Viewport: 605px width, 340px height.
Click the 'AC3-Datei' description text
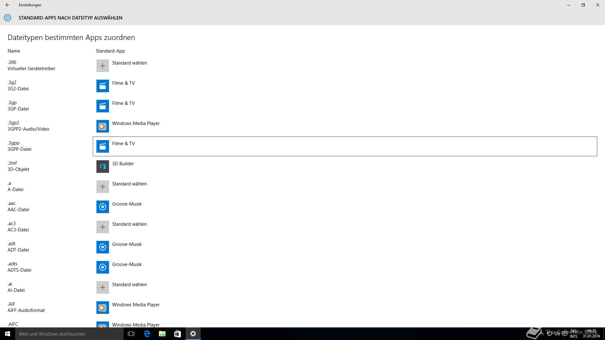[18, 230]
